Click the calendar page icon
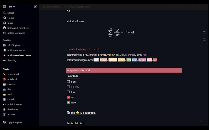Image resolution: width=209 pixels, height=130 pixels. click(4, 84)
